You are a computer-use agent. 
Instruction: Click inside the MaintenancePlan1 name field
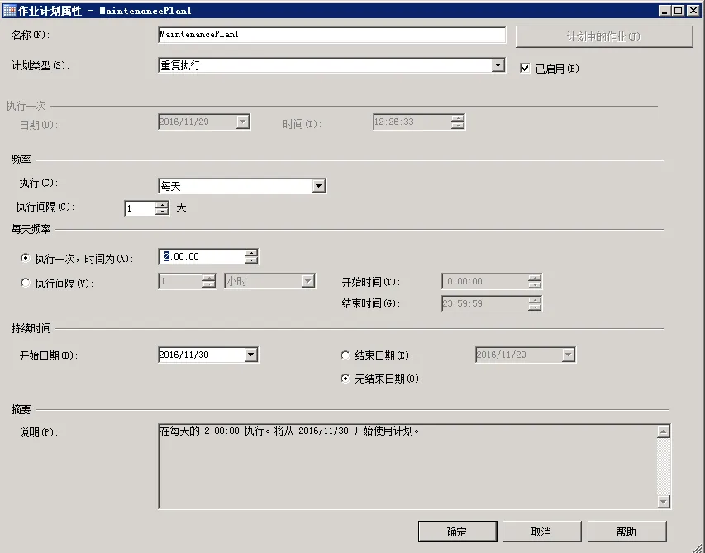[331, 35]
